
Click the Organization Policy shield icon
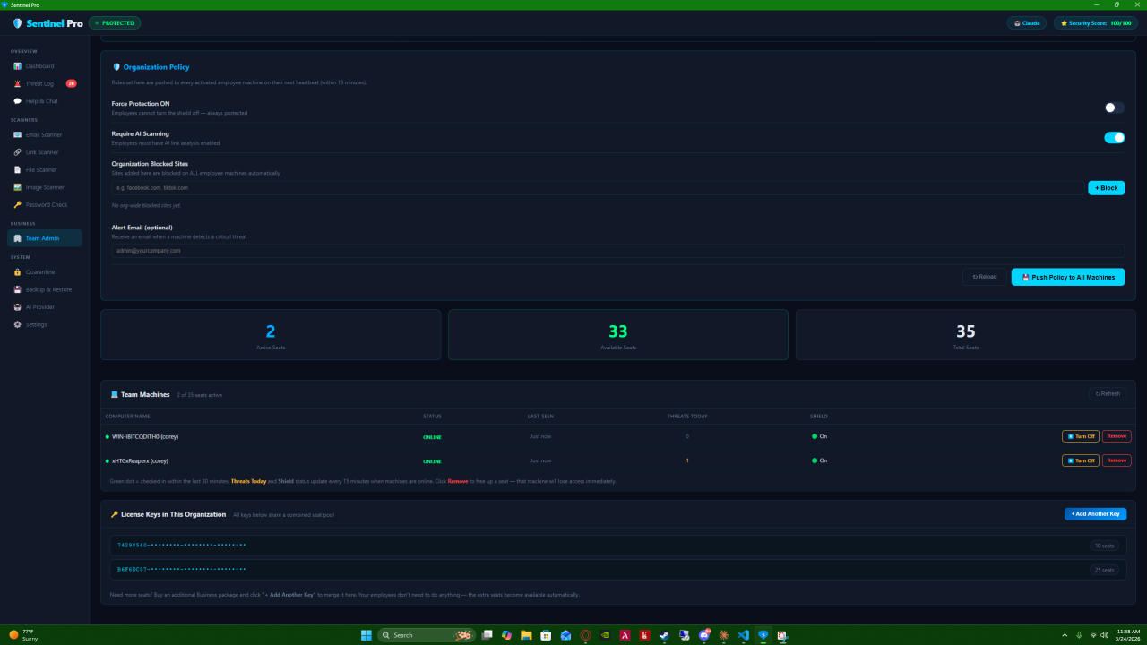116,67
